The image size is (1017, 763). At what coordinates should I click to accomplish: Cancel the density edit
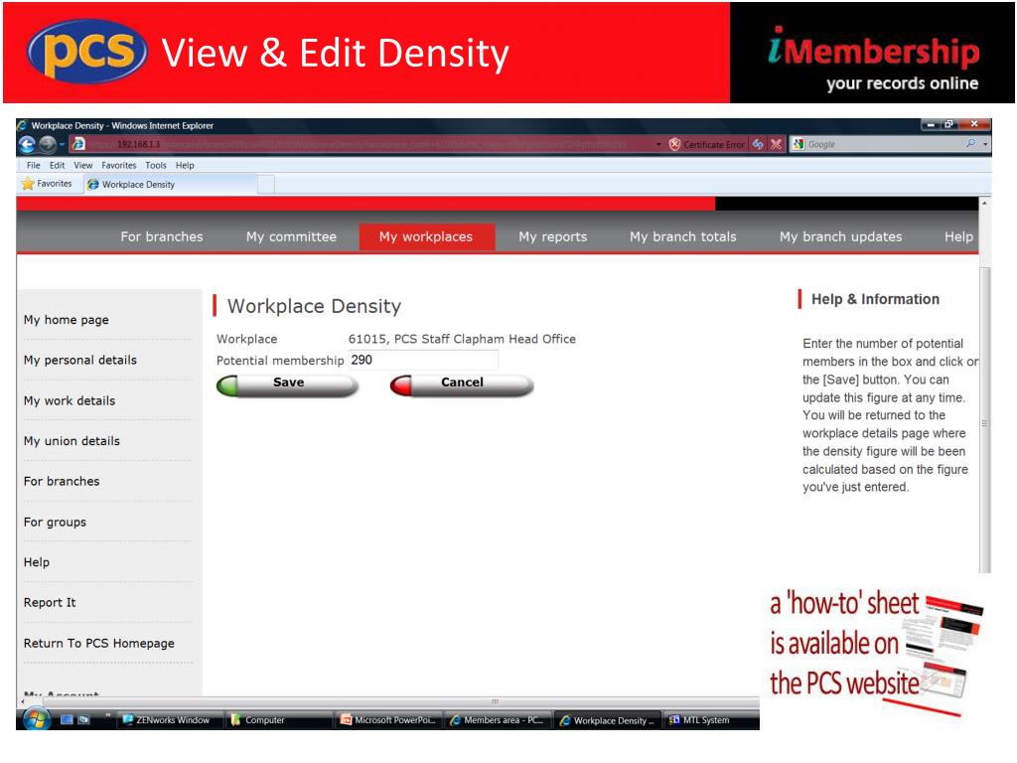pyautogui.click(x=461, y=384)
